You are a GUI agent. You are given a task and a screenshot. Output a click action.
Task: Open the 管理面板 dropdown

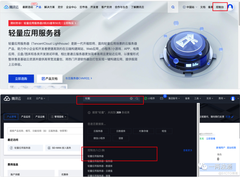(58, 117)
